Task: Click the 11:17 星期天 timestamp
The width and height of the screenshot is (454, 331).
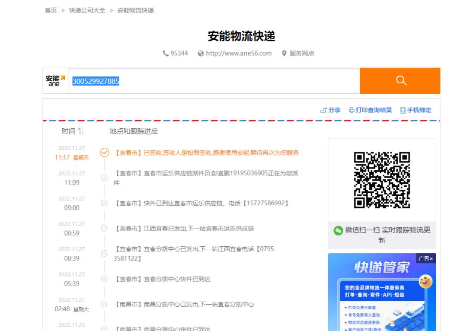Action: (x=72, y=157)
